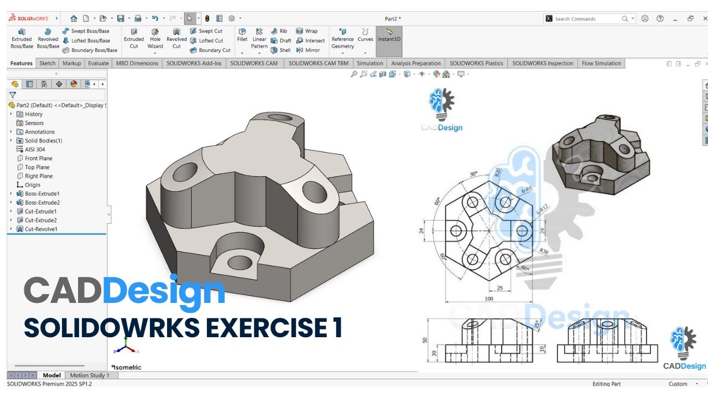This screenshot has width=708, height=398.
Task: Open the Flow Simulation tab
Action: tap(601, 63)
